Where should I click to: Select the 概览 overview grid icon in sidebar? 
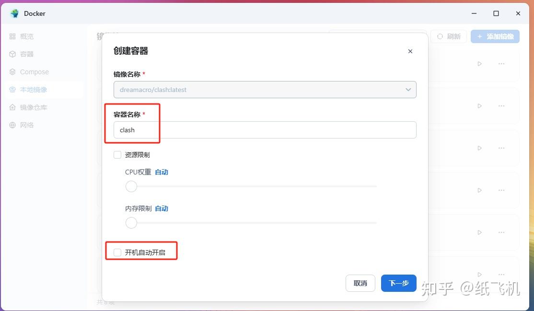click(13, 36)
